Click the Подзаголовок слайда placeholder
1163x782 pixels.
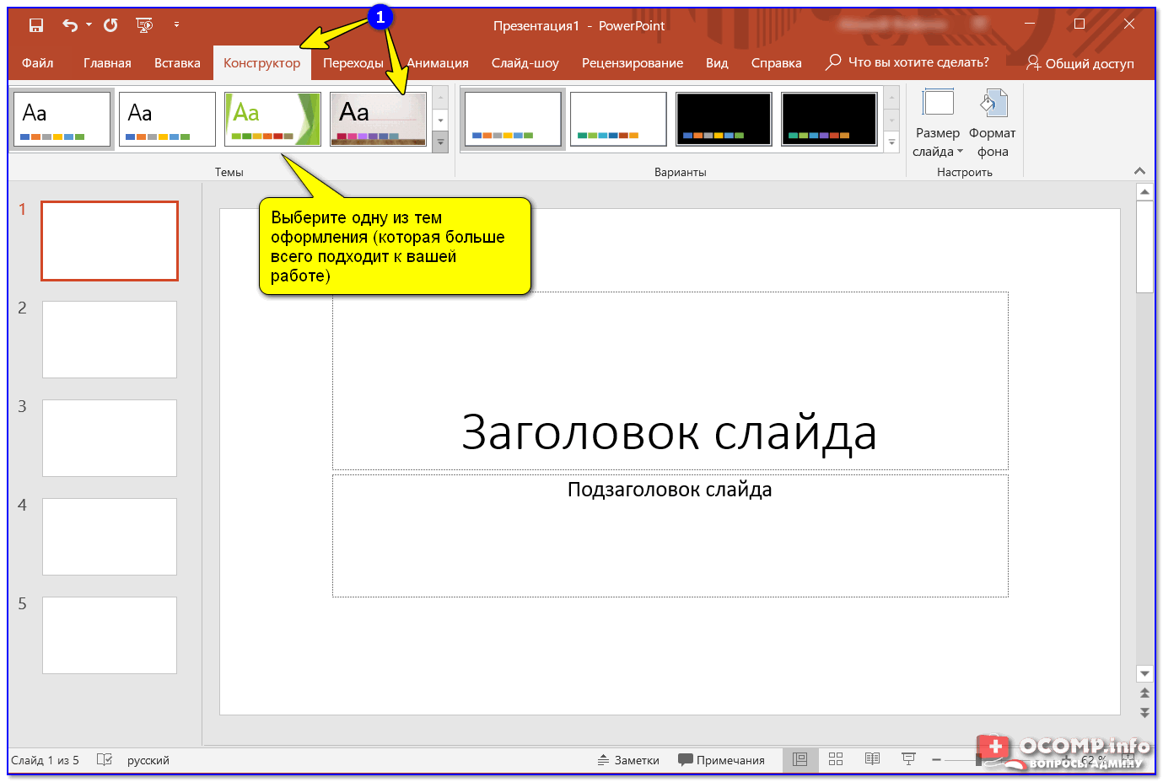click(670, 536)
